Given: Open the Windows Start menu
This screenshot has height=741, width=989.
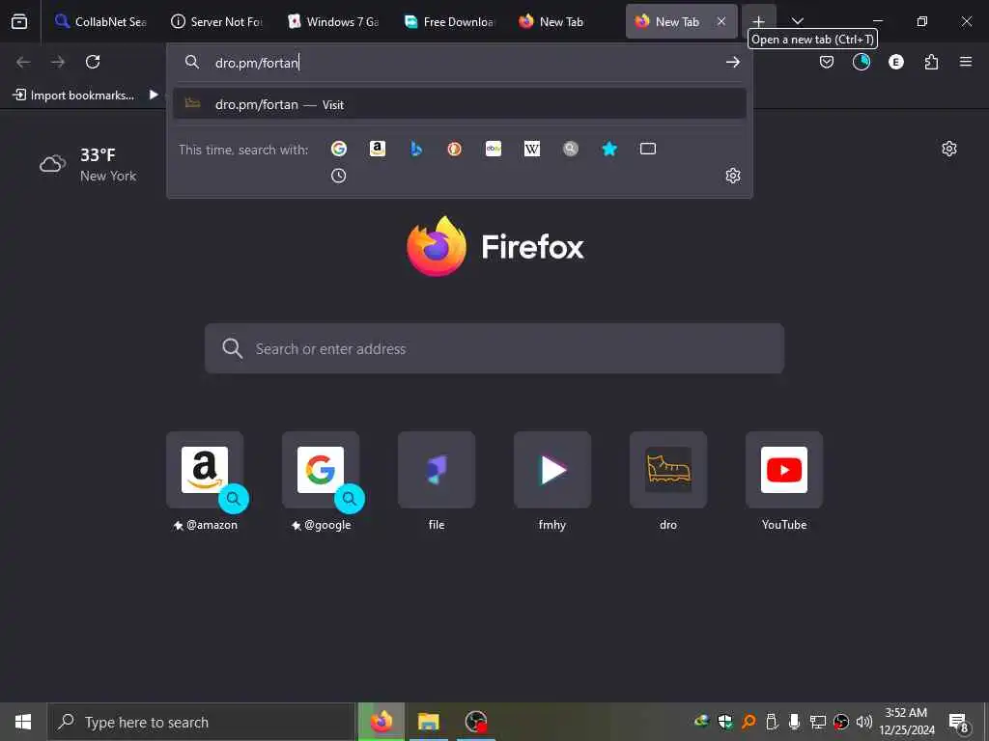Looking at the screenshot, I should [x=23, y=722].
